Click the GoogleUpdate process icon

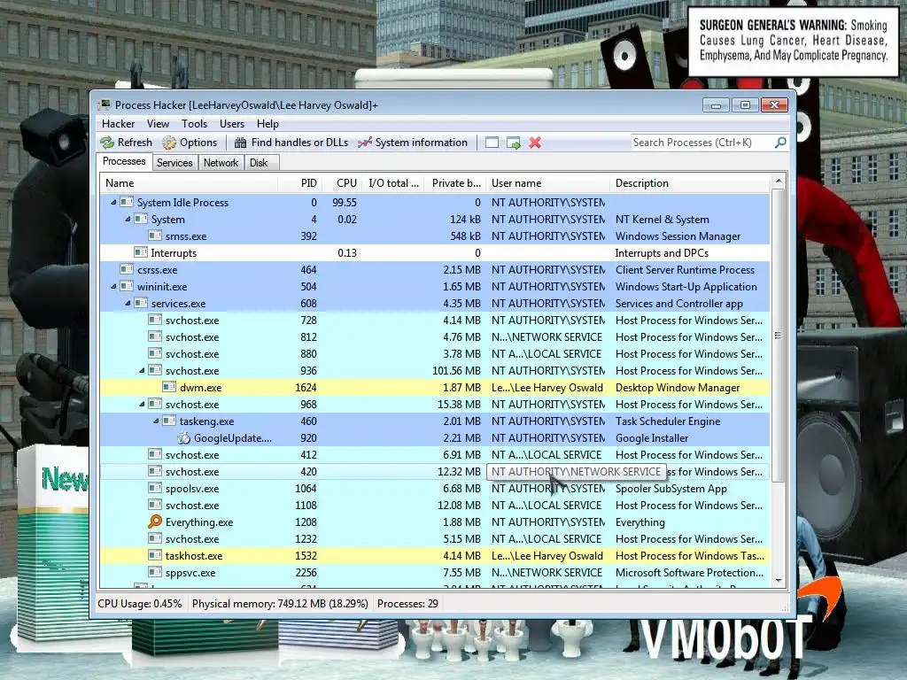tap(183, 437)
